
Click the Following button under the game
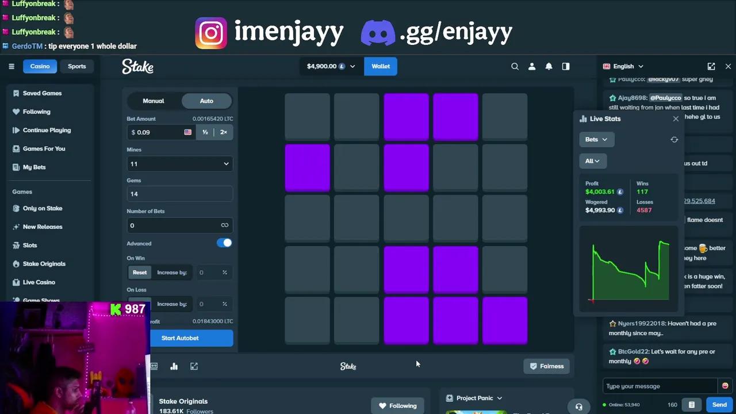[397, 405]
